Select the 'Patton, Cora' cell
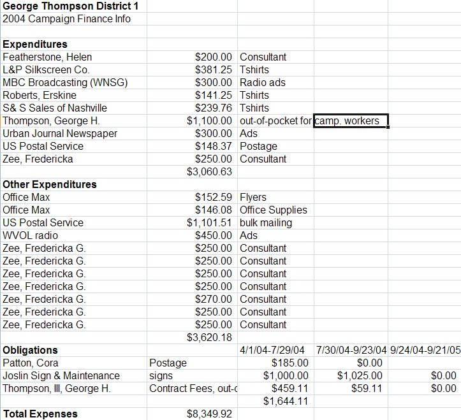This screenshot has height=420, width=461. tap(73, 363)
